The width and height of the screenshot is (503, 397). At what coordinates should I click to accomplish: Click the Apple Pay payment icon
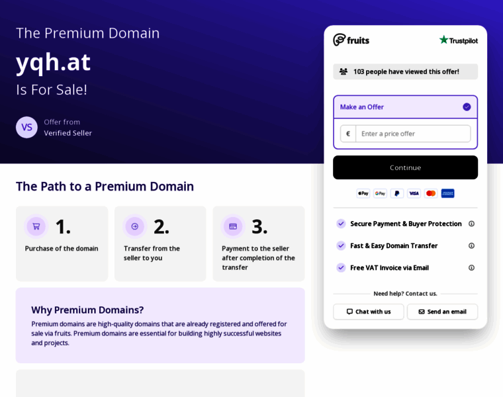pos(363,193)
